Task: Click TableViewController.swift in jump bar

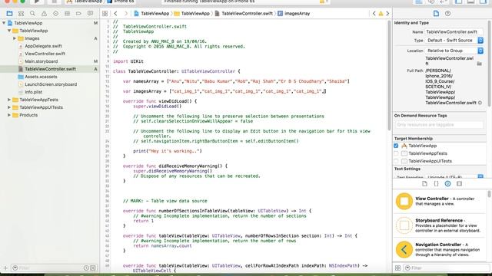Action: (244, 14)
